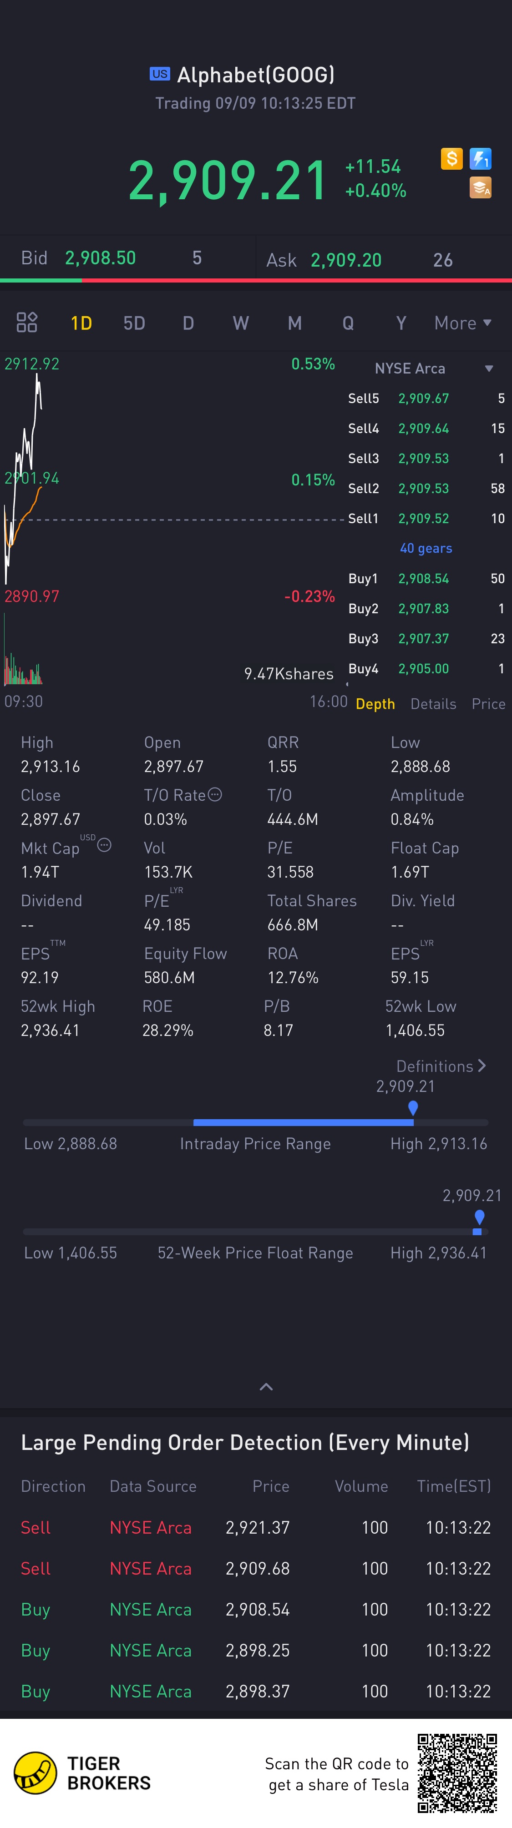The image size is (512, 1828).
Task: Tap the orange dollar sign icon
Action: coord(451,158)
